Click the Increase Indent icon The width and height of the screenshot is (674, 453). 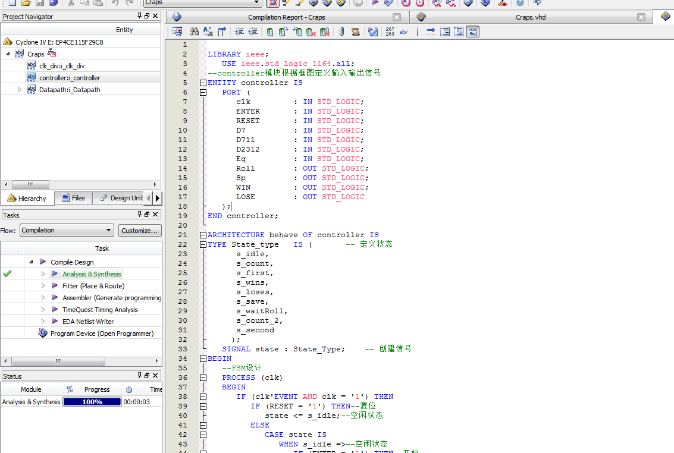tap(239, 32)
